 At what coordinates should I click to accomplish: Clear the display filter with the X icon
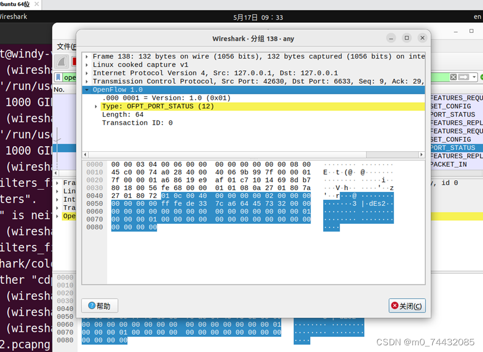coord(453,77)
